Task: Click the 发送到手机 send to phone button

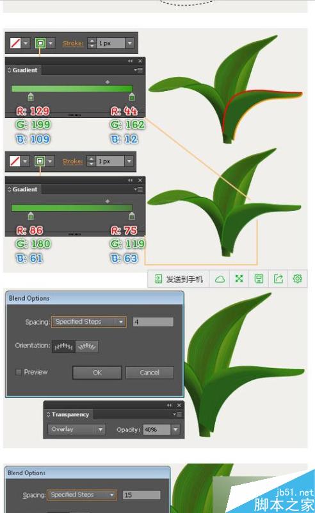Action: pyautogui.click(x=179, y=279)
